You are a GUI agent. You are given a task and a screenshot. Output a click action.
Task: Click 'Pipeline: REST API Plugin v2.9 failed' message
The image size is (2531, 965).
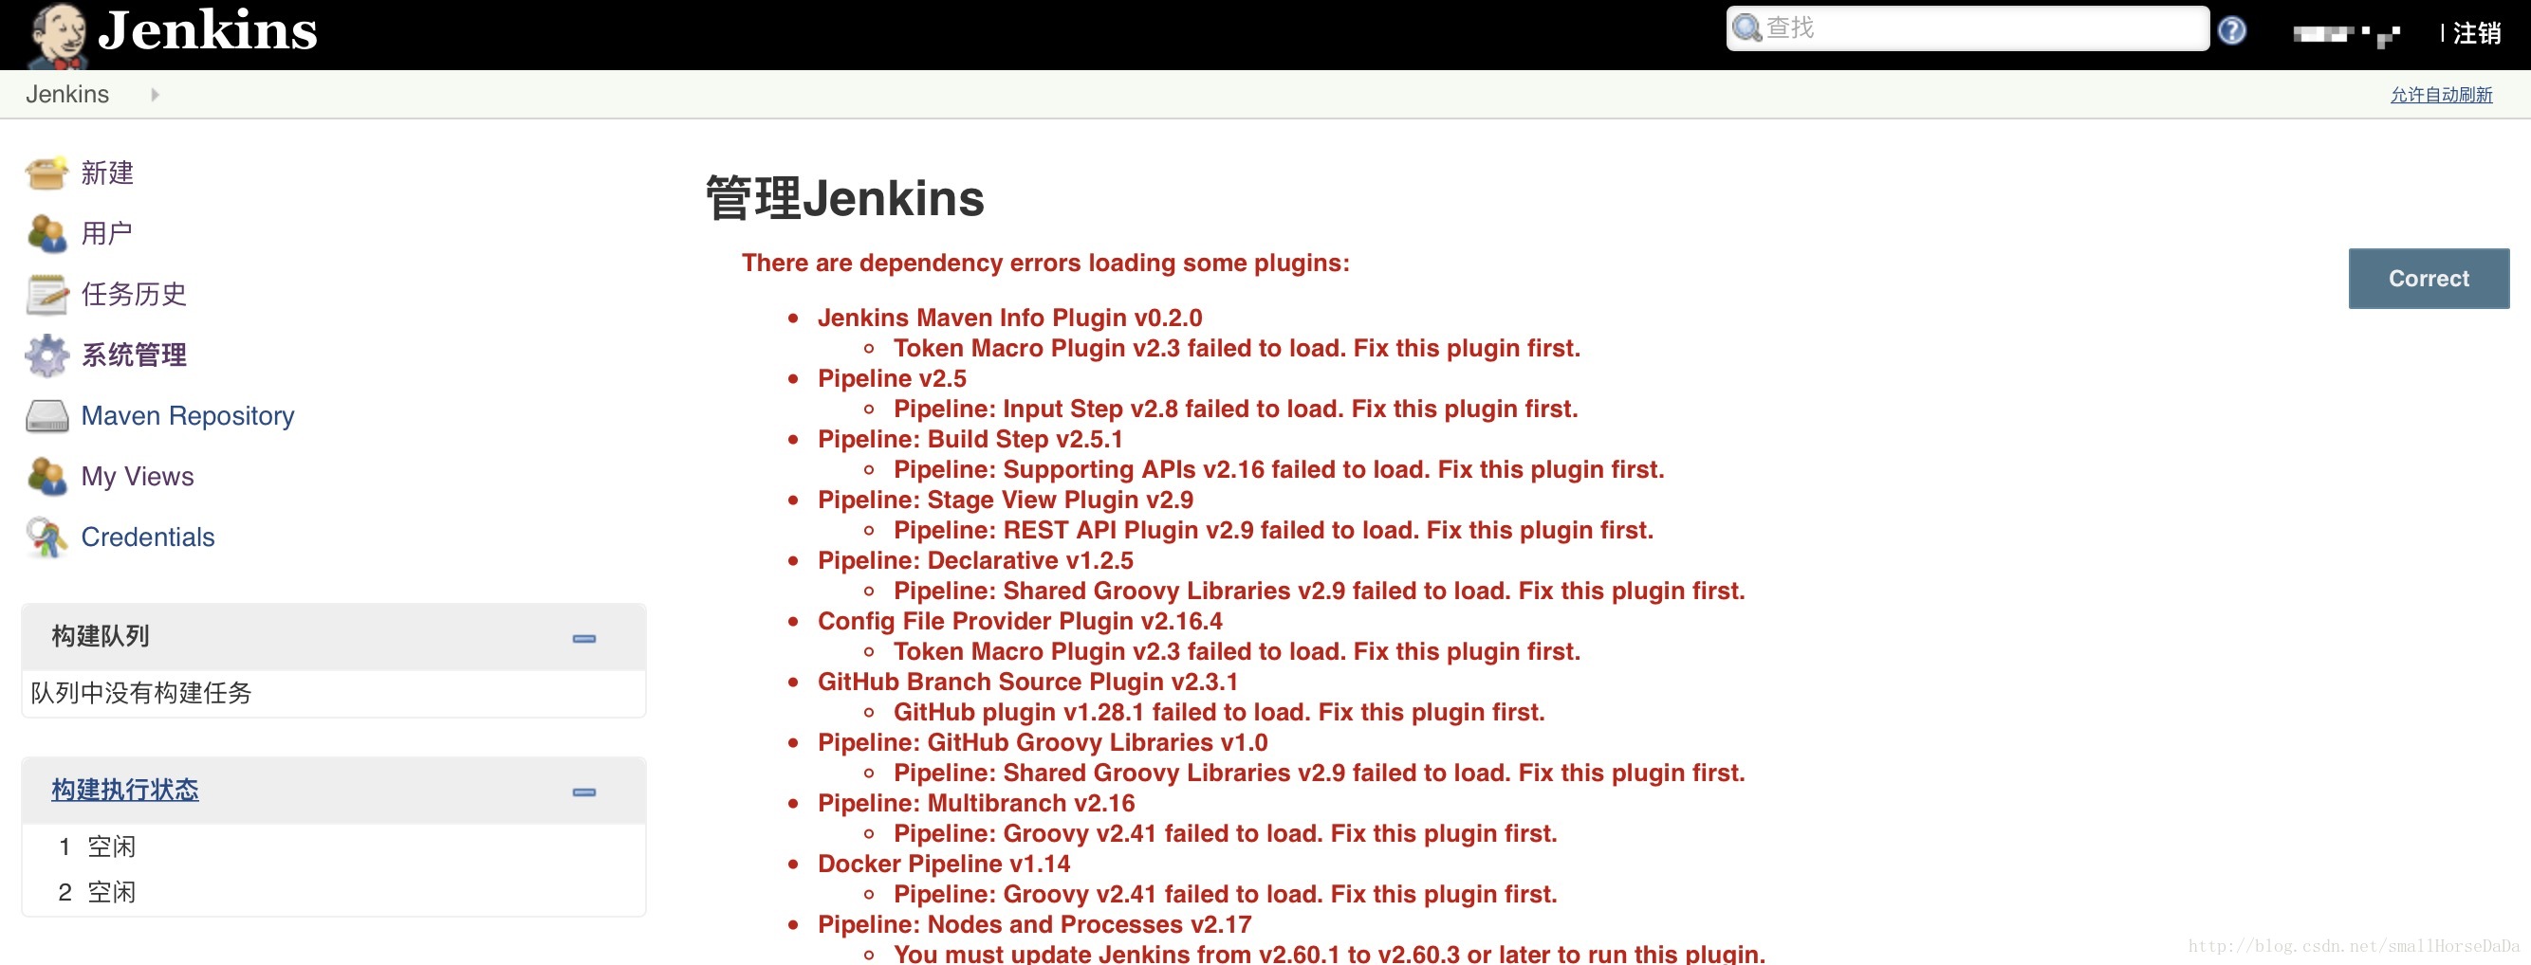pyautogui.click(x=1273, y=530)
